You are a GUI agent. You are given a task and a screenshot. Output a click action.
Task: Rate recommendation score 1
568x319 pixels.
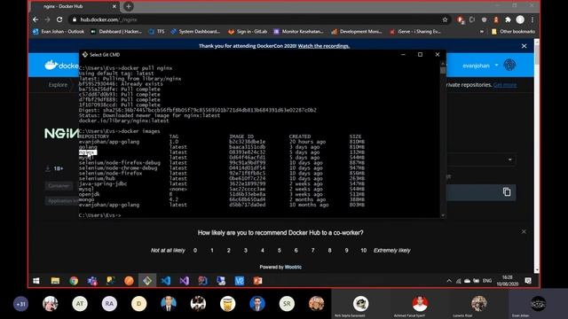[x=212, y=250]
